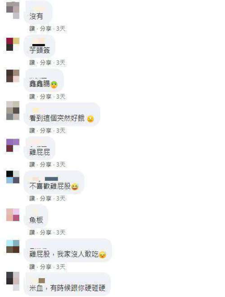Share the 不喜歡雞屁股 comment
The height and width of the screenshot is (297, 225).
pos(45,198)
